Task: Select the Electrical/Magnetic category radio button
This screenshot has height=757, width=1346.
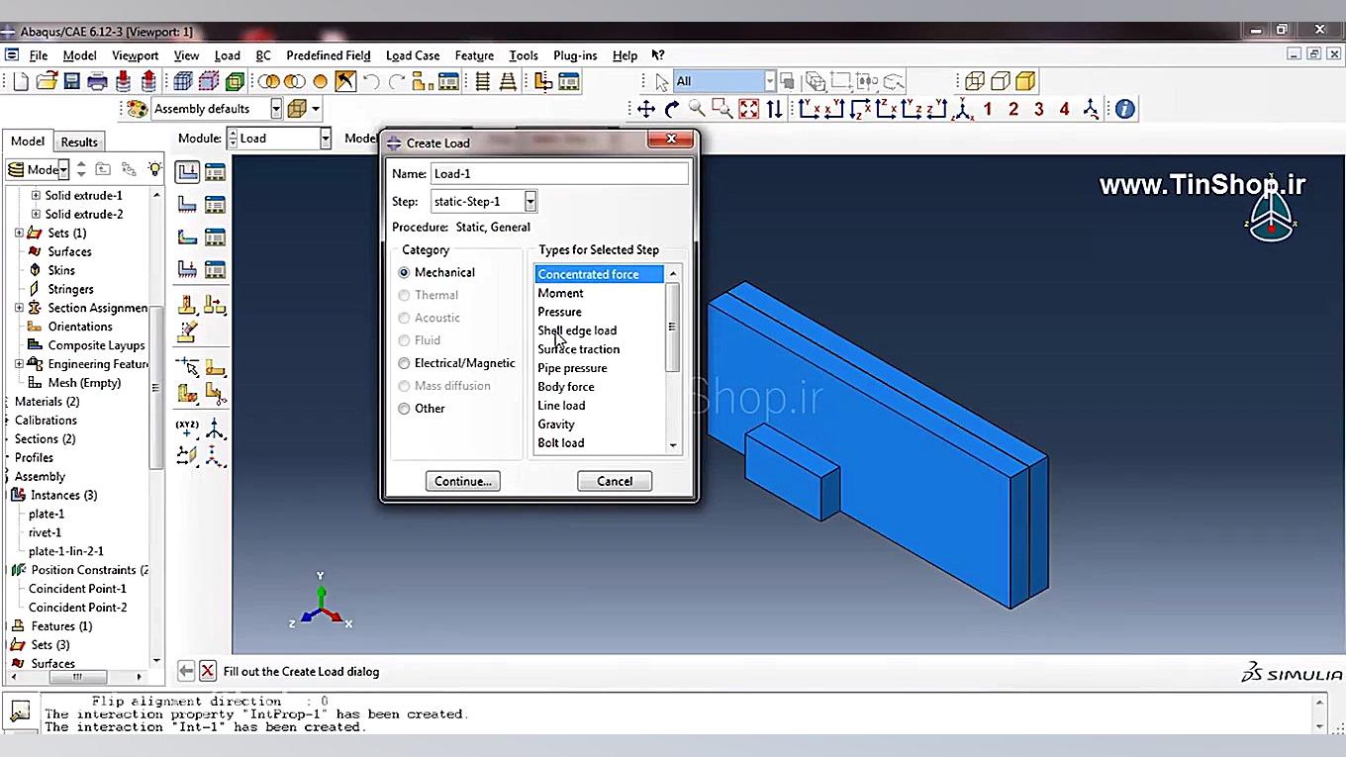Action: [x=404, y=363]
